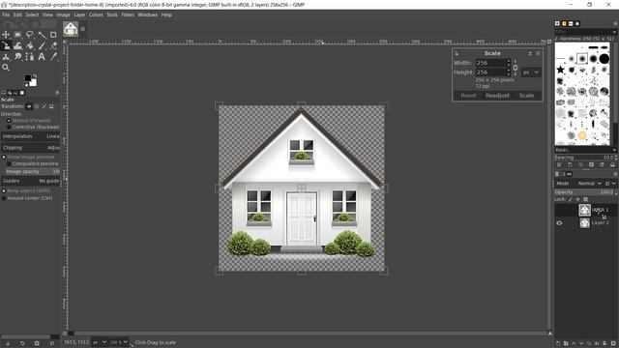Click the Scale button to apply
This screenshot has height=348, width=619.
tap(526, 96)
